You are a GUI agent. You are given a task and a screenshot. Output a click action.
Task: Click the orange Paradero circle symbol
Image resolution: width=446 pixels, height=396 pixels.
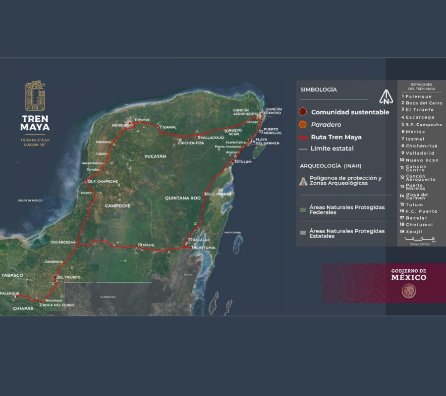pyautogui.click(x=303, y=124)
